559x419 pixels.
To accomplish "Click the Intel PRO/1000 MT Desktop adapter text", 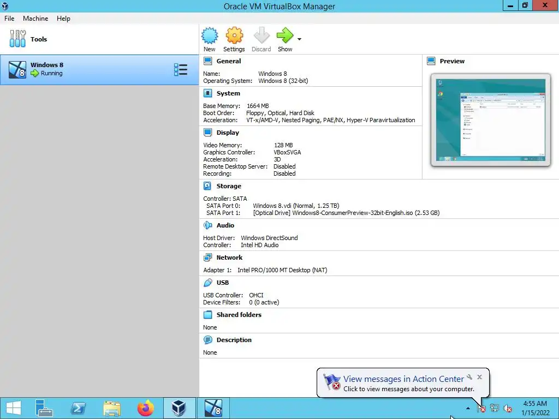I will point(282,270).
